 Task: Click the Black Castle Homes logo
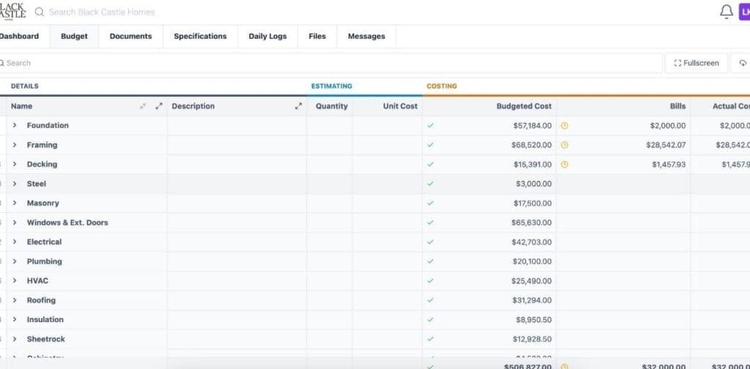coord(12,12)
